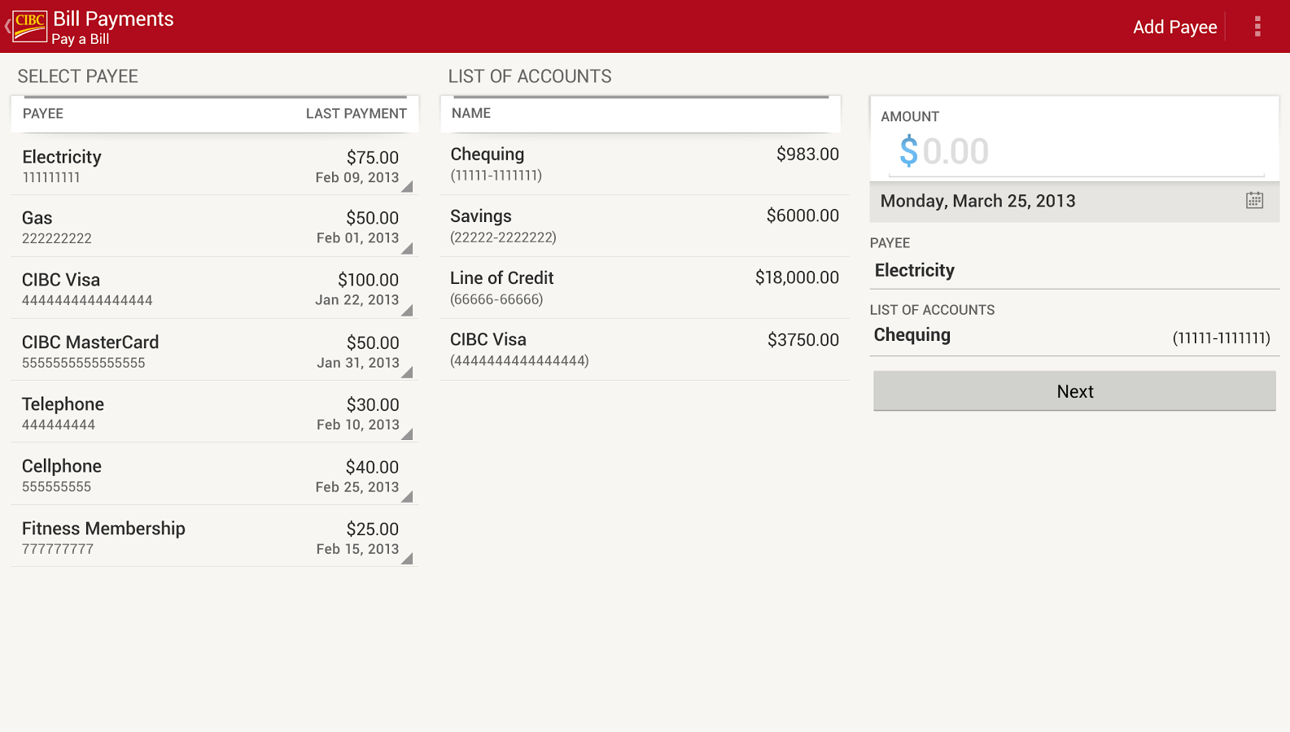This screenshot has width=1290, height=732.
Task: Enter amount in the $0.00 field
Action: pos(1074,152)
